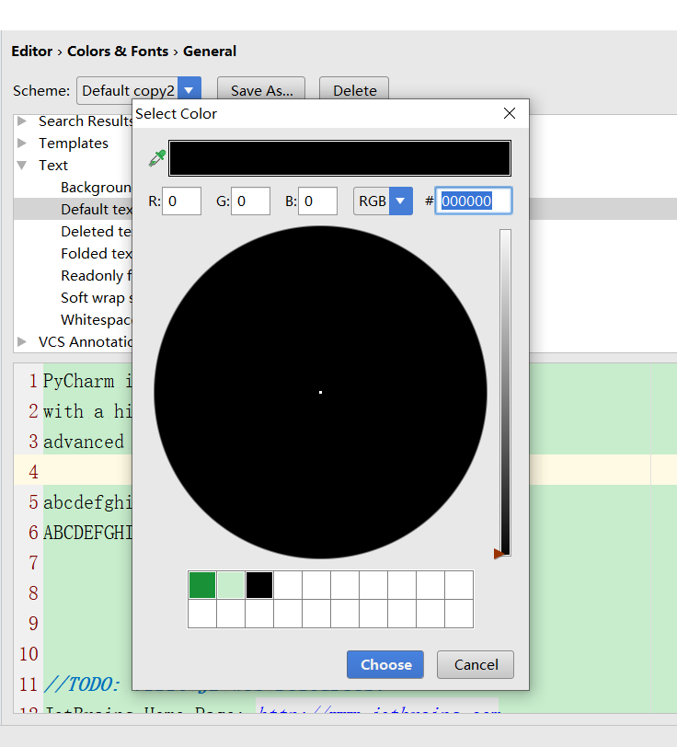Open the Save As... scheme dialog
Viewport: 677px width, 747px height.
point(261,90)
